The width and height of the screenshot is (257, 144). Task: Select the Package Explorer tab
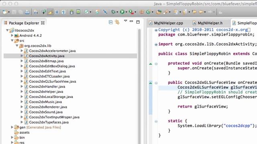[x=24, y=23]
